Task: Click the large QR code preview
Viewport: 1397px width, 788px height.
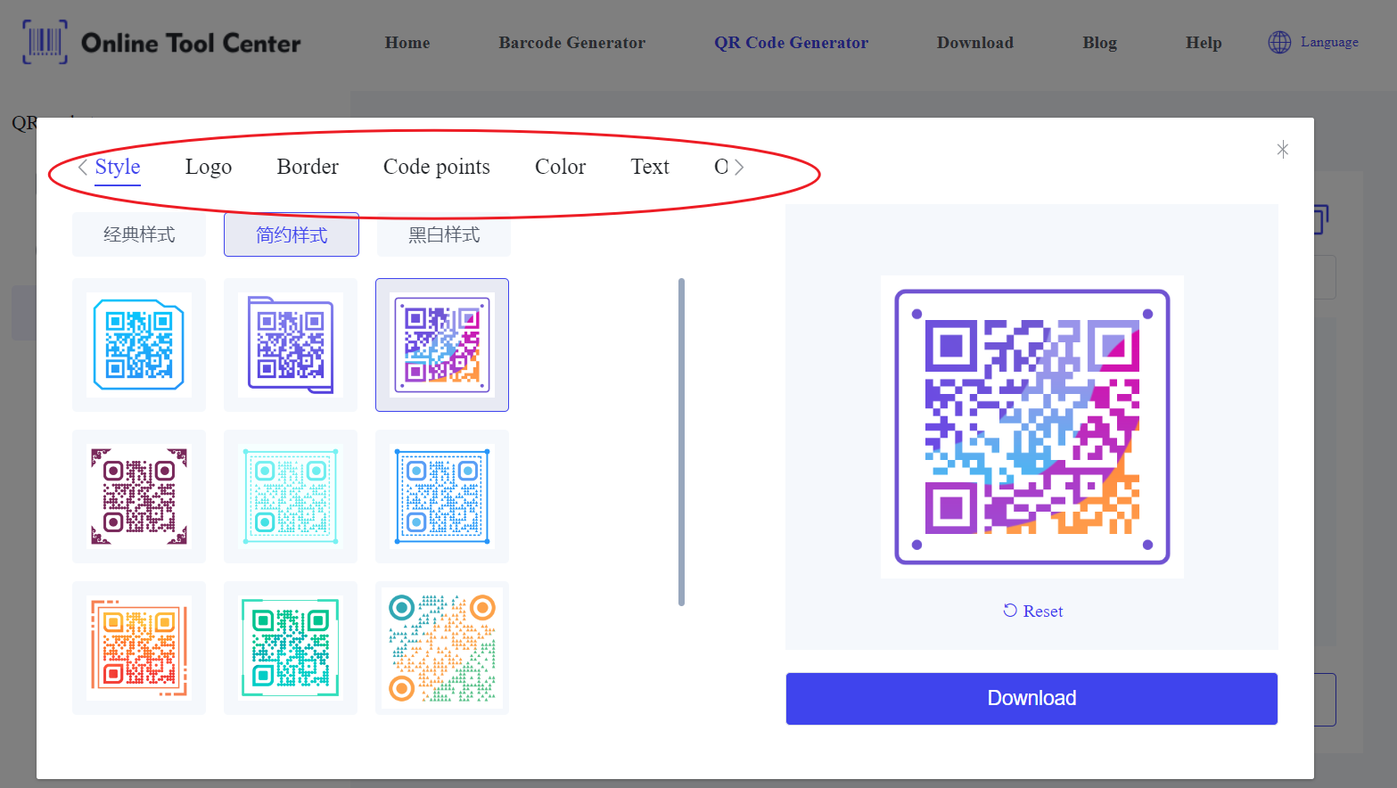Action: pos(1032,427)
